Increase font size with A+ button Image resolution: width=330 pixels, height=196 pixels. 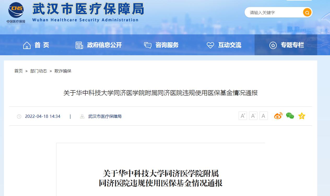[x=243, y=116]
